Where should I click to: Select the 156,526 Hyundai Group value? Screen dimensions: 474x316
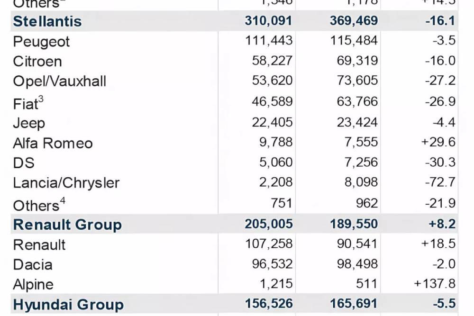tap(269, 304)
